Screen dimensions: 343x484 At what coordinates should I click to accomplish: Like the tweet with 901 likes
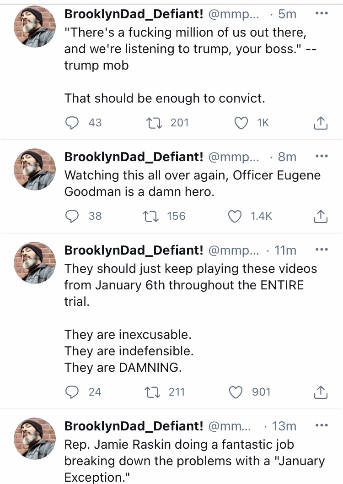(236, 392)
